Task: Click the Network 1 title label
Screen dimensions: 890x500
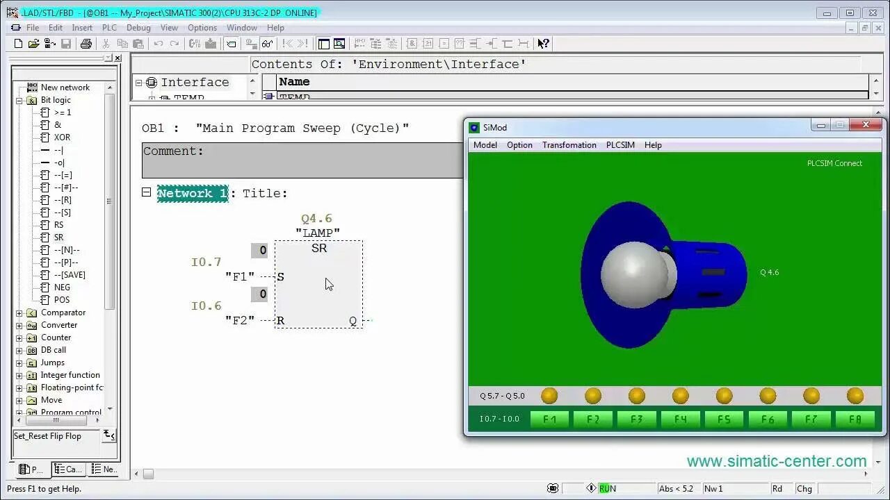Action: click(x=193, y=194)
